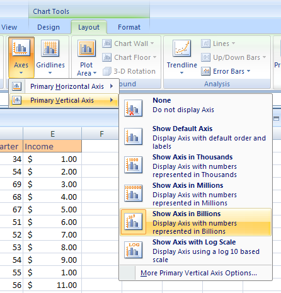This screenshot has height=293, width=281.
Task: Click the Analysis group label
Action: tap(217, 84)
